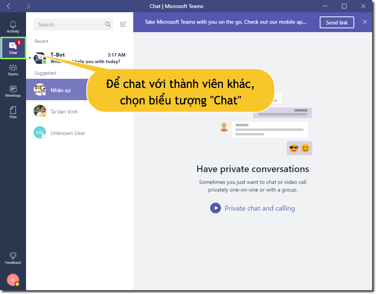The height and width of the screenshot is (294, 376).
Task: Click the search magnifier icon
Action: pyautogui.click(x=108, y=24)
